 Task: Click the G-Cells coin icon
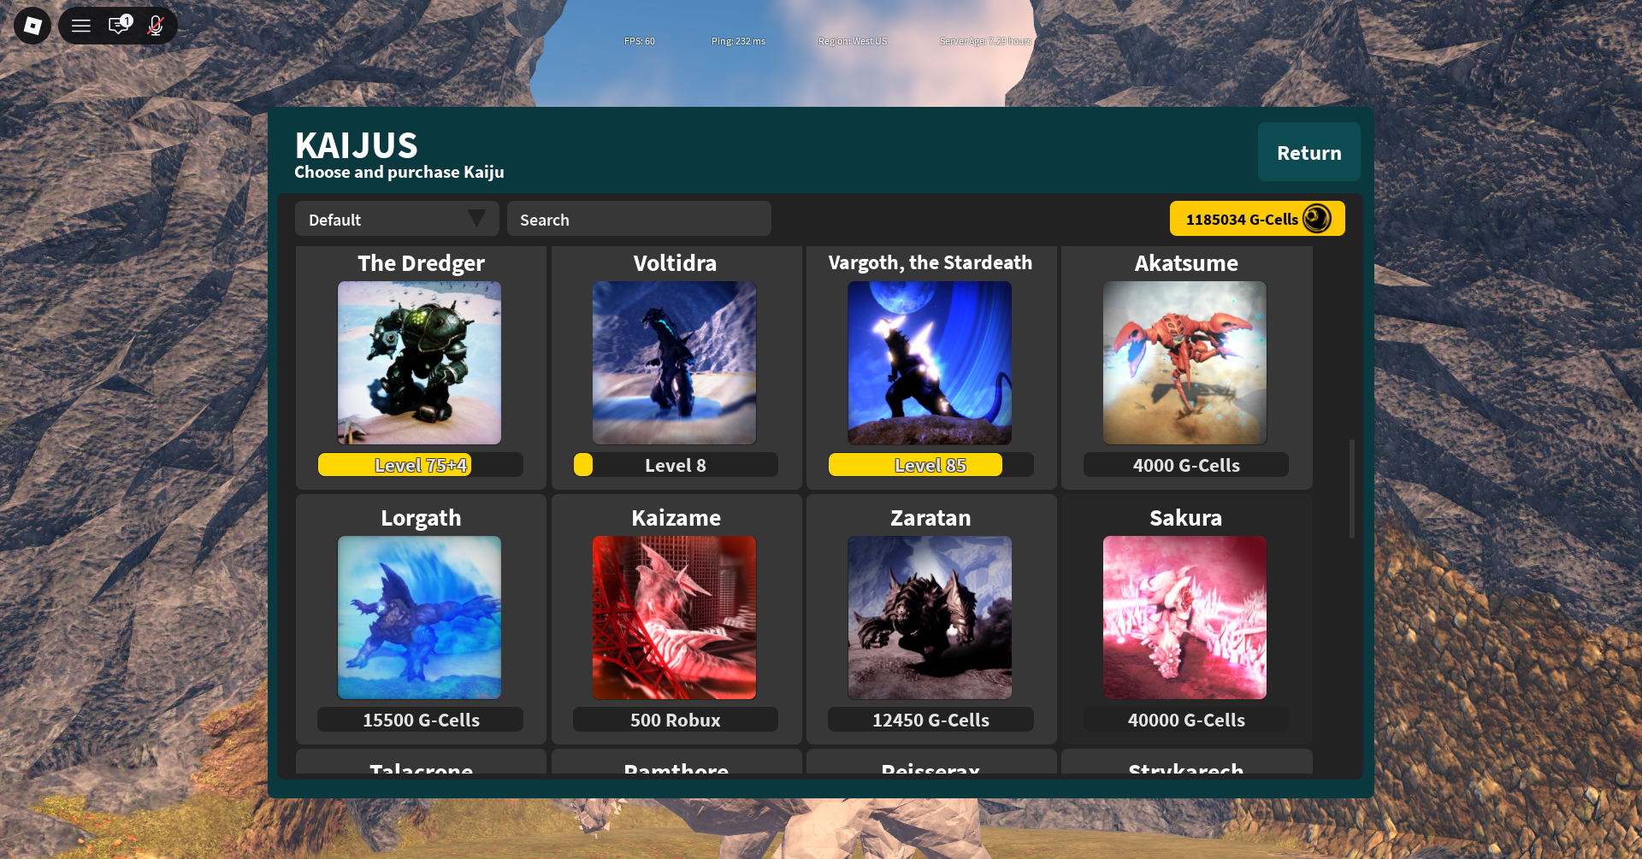click(1317, 219)
